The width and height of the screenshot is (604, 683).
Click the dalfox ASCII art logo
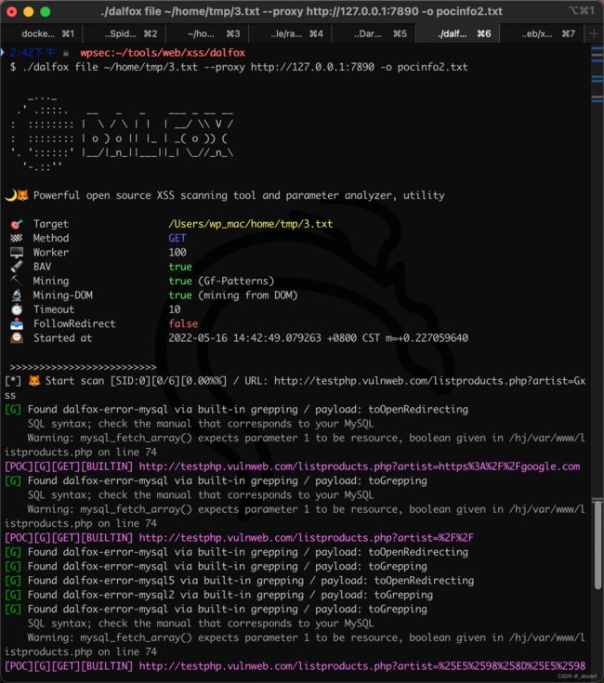coord(123,132)
